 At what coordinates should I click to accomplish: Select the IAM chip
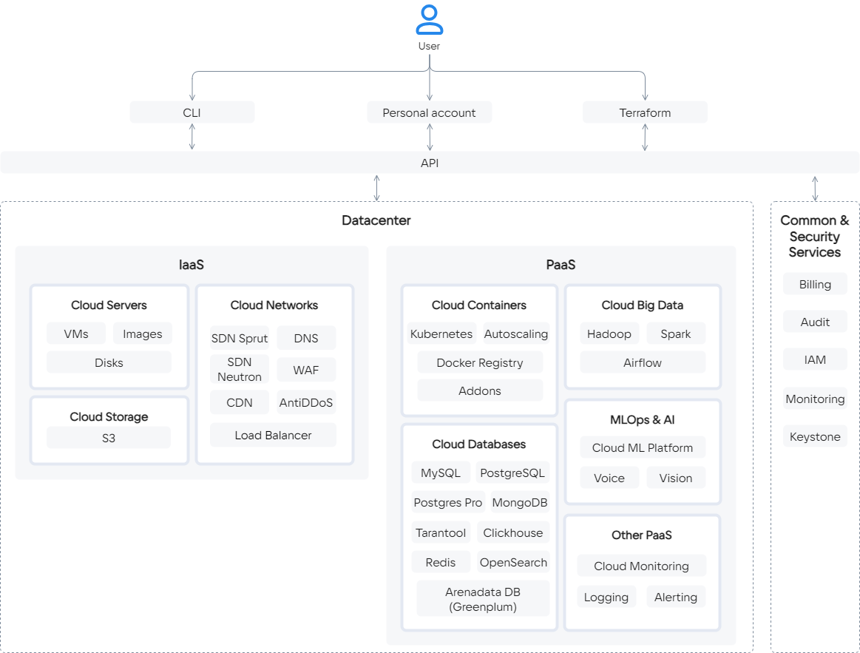[815, 359]
